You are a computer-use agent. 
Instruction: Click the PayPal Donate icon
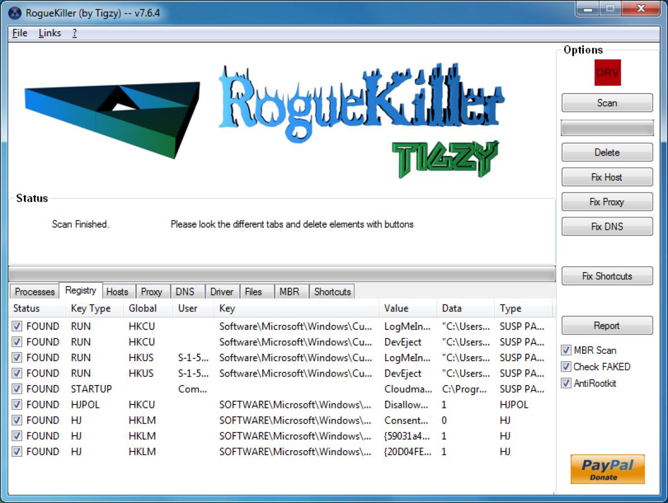[607, 469]
